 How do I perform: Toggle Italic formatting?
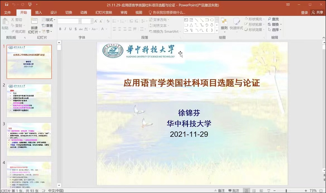pyautogui.click(x=65, y=29)
